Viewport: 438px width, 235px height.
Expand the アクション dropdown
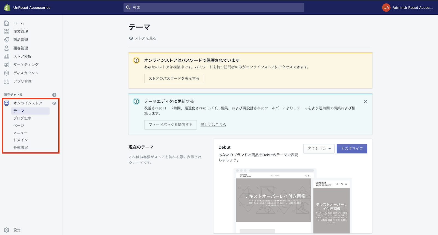click(x=319, y=149)
